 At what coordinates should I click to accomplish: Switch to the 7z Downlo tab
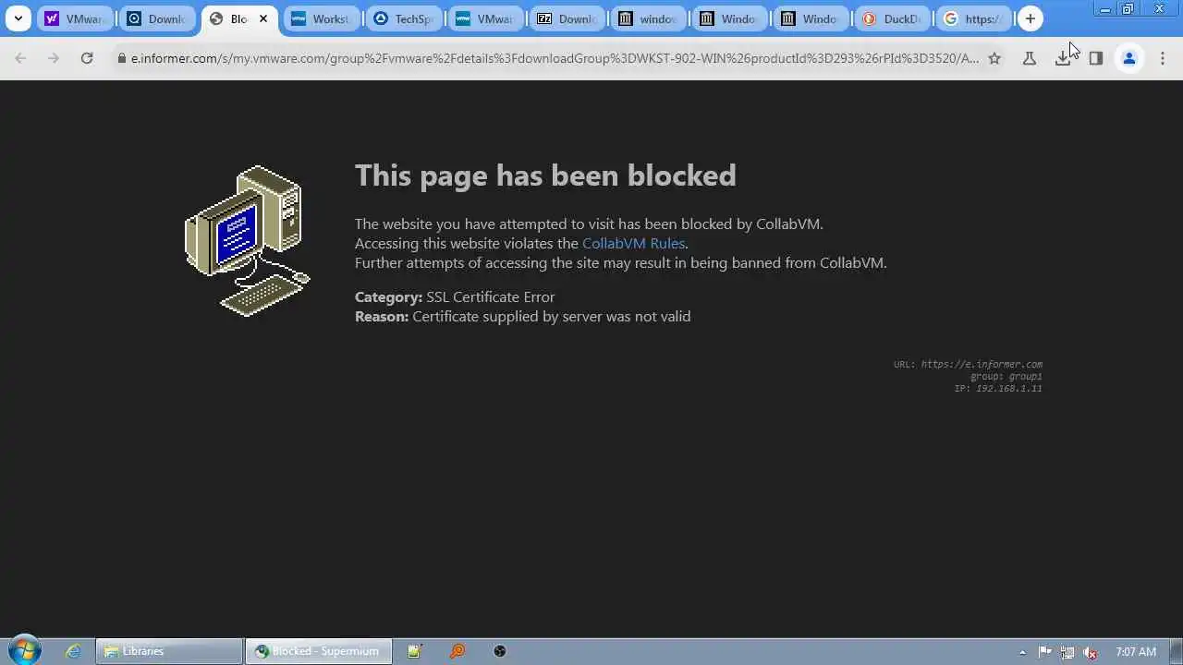(566, 18)
